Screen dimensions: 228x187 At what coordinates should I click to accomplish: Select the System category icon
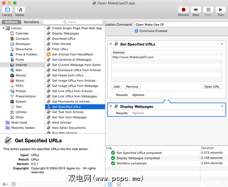point(12,102)
